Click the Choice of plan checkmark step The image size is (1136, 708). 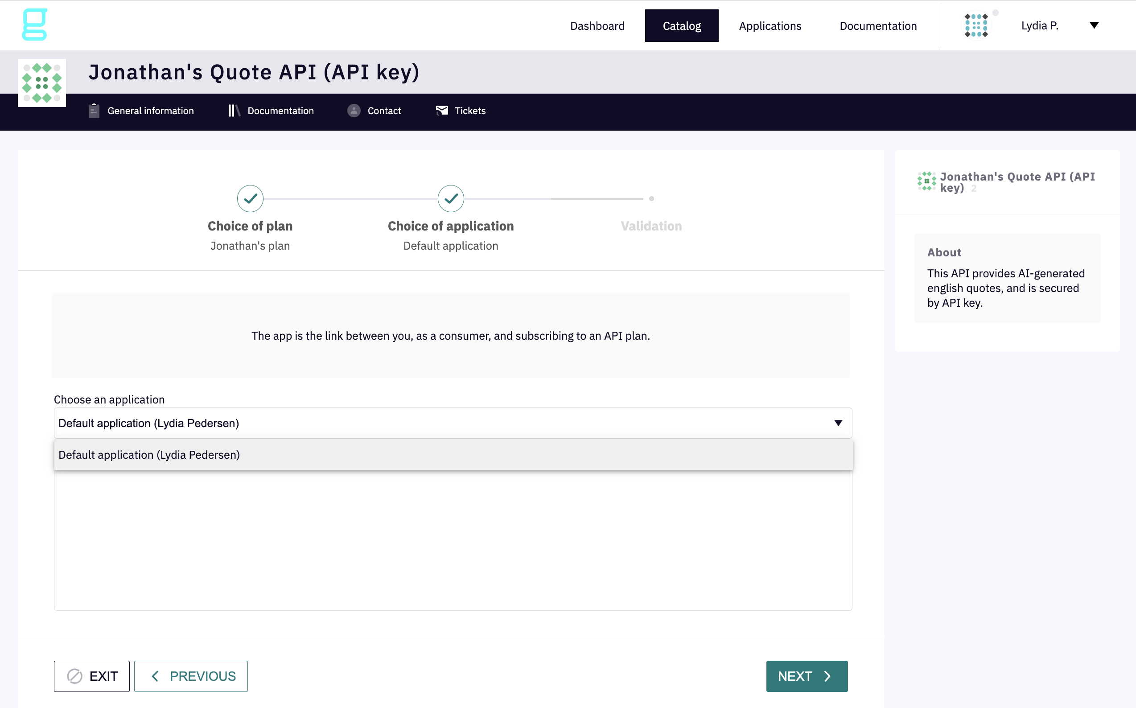click(250, 198)
